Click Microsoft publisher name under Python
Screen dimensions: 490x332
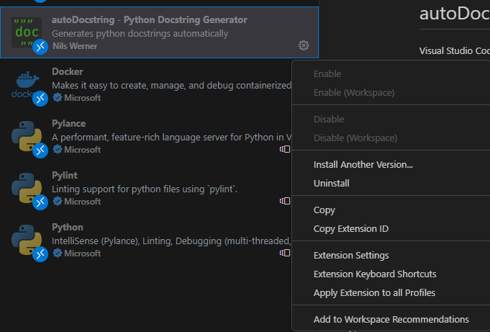(x=83, y=254)
